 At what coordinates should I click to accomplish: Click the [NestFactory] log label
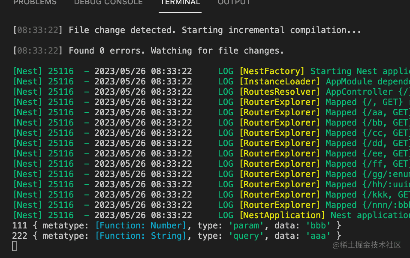[x=272, y=71]
